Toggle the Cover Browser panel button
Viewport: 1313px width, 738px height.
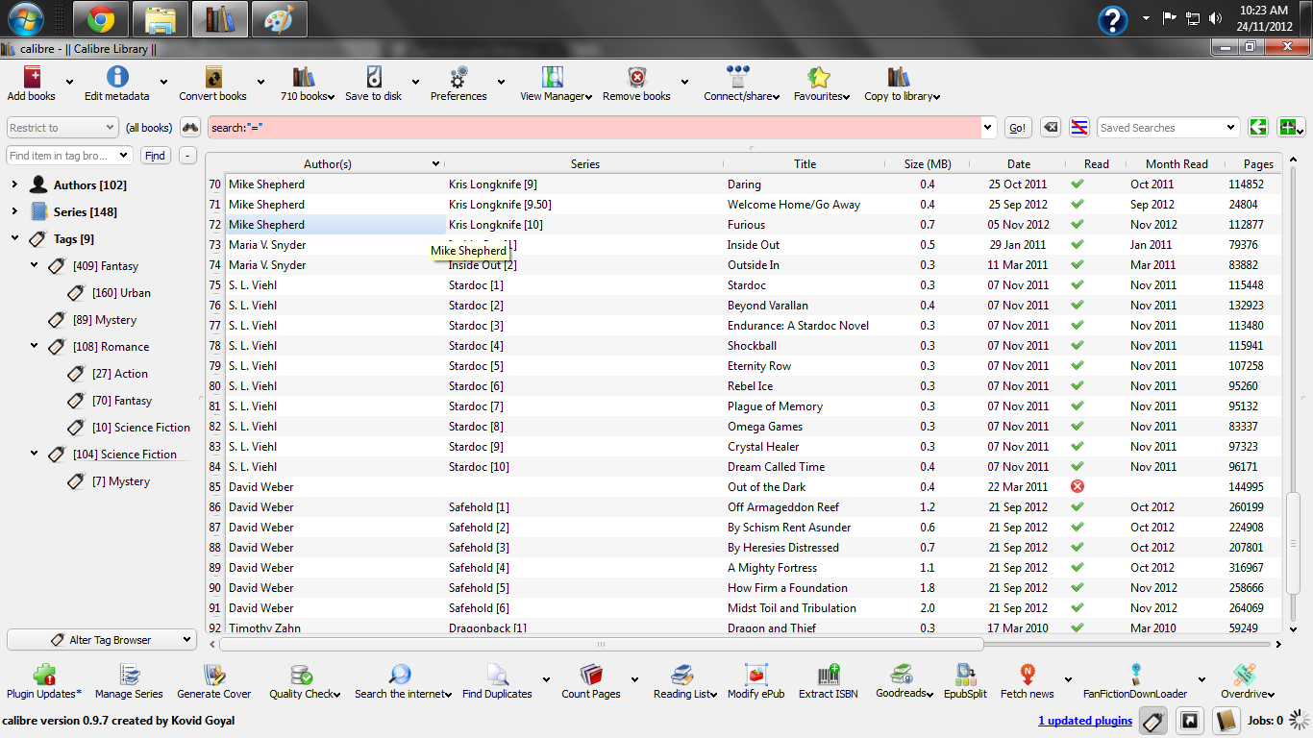click(x=1189, y=721)
